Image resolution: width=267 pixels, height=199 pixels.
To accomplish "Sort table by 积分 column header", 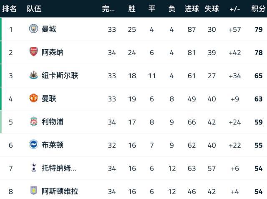I will pyautogui.click(x=257, y=9).
